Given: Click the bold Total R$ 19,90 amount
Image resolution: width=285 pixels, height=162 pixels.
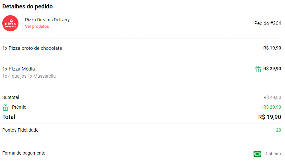Looking at the screenshot, I should click(269, 117).
